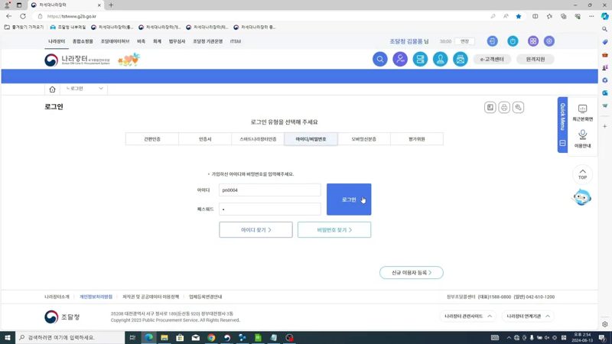Open a new browser tab
The width and height of the screenshot is (612, 344).
(x=111, y=5)
